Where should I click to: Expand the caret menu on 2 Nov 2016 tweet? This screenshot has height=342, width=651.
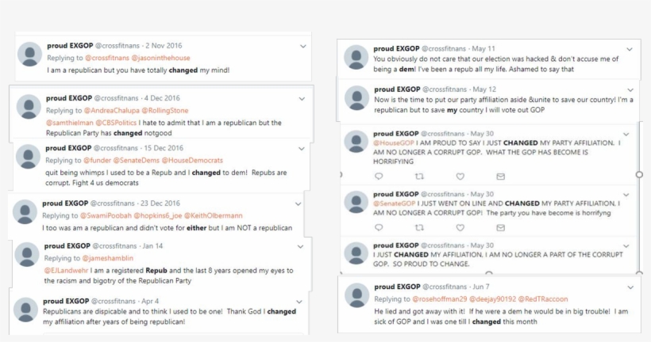[x=302, y=46]
